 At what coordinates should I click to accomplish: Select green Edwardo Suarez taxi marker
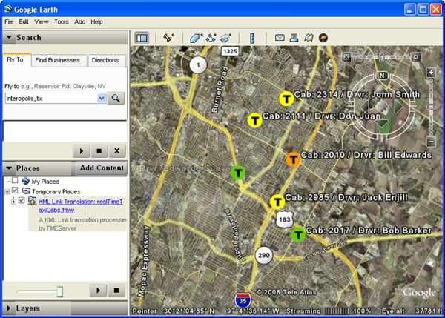tap(238, 173)
